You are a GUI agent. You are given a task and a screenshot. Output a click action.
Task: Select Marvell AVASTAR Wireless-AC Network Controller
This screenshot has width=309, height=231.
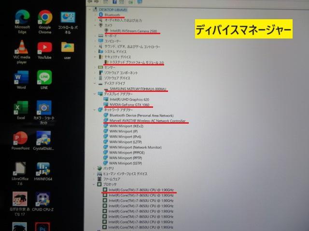147,121
